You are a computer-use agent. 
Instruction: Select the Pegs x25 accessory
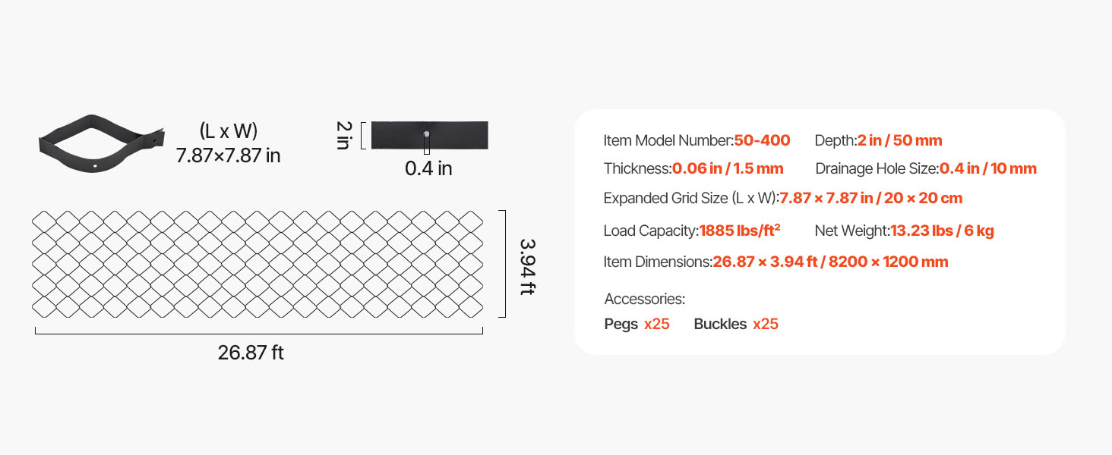pyautogui.click(x=637, y=324)
